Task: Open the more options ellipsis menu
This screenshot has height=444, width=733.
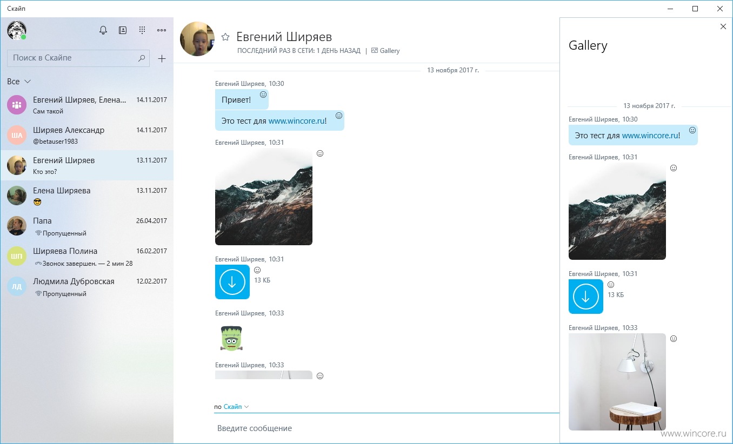Action: [x=162, y=30]
